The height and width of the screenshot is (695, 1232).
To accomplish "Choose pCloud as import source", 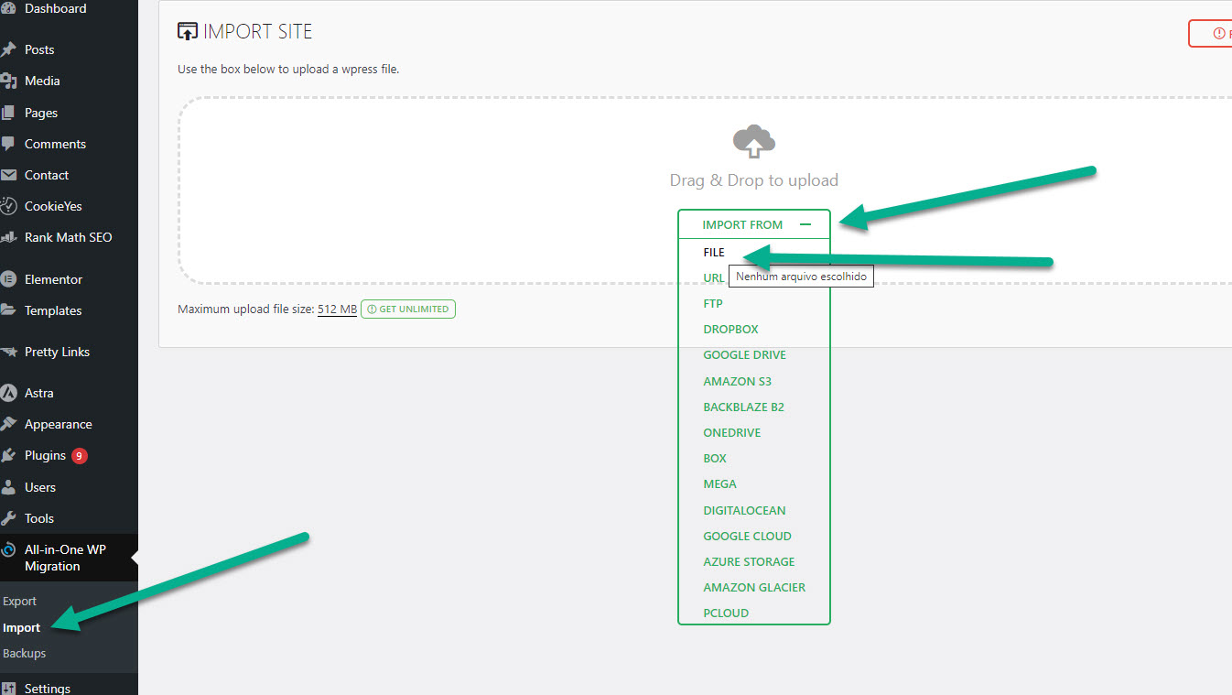I will [x=726, y=613].
